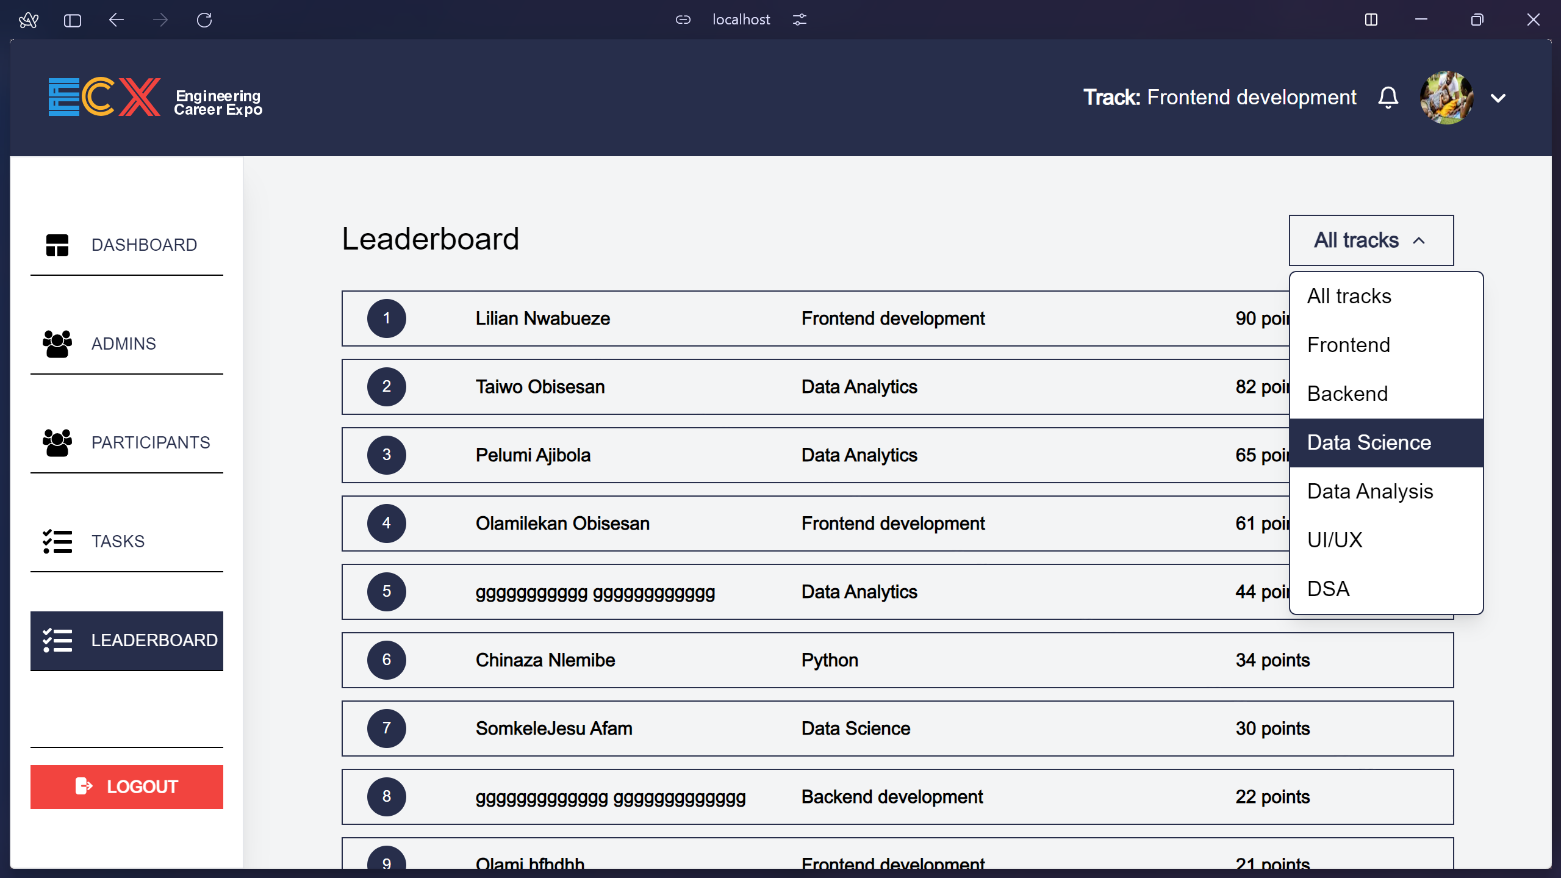Click rank badge number 6
The height and width of the screenshot is (878, 1561).
pos(387,660)
